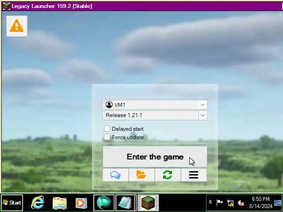The height and width of the screenshot is (212, 283).
Task: Click the VM1 account avatar icon
Action: pos(109,105)
